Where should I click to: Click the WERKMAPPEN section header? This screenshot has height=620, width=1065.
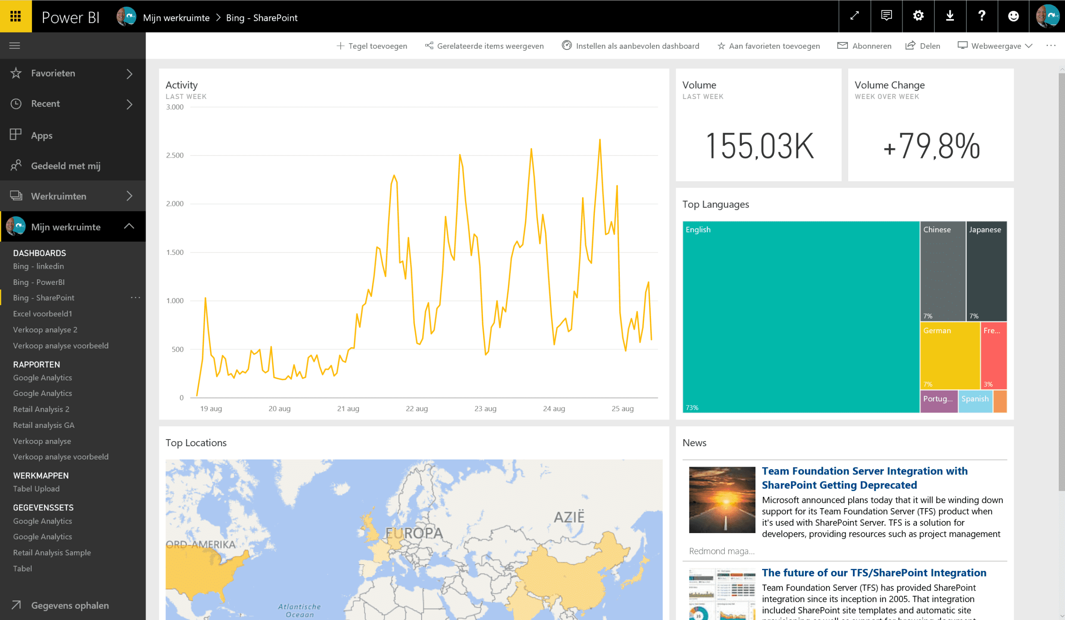tap(41, 476)
